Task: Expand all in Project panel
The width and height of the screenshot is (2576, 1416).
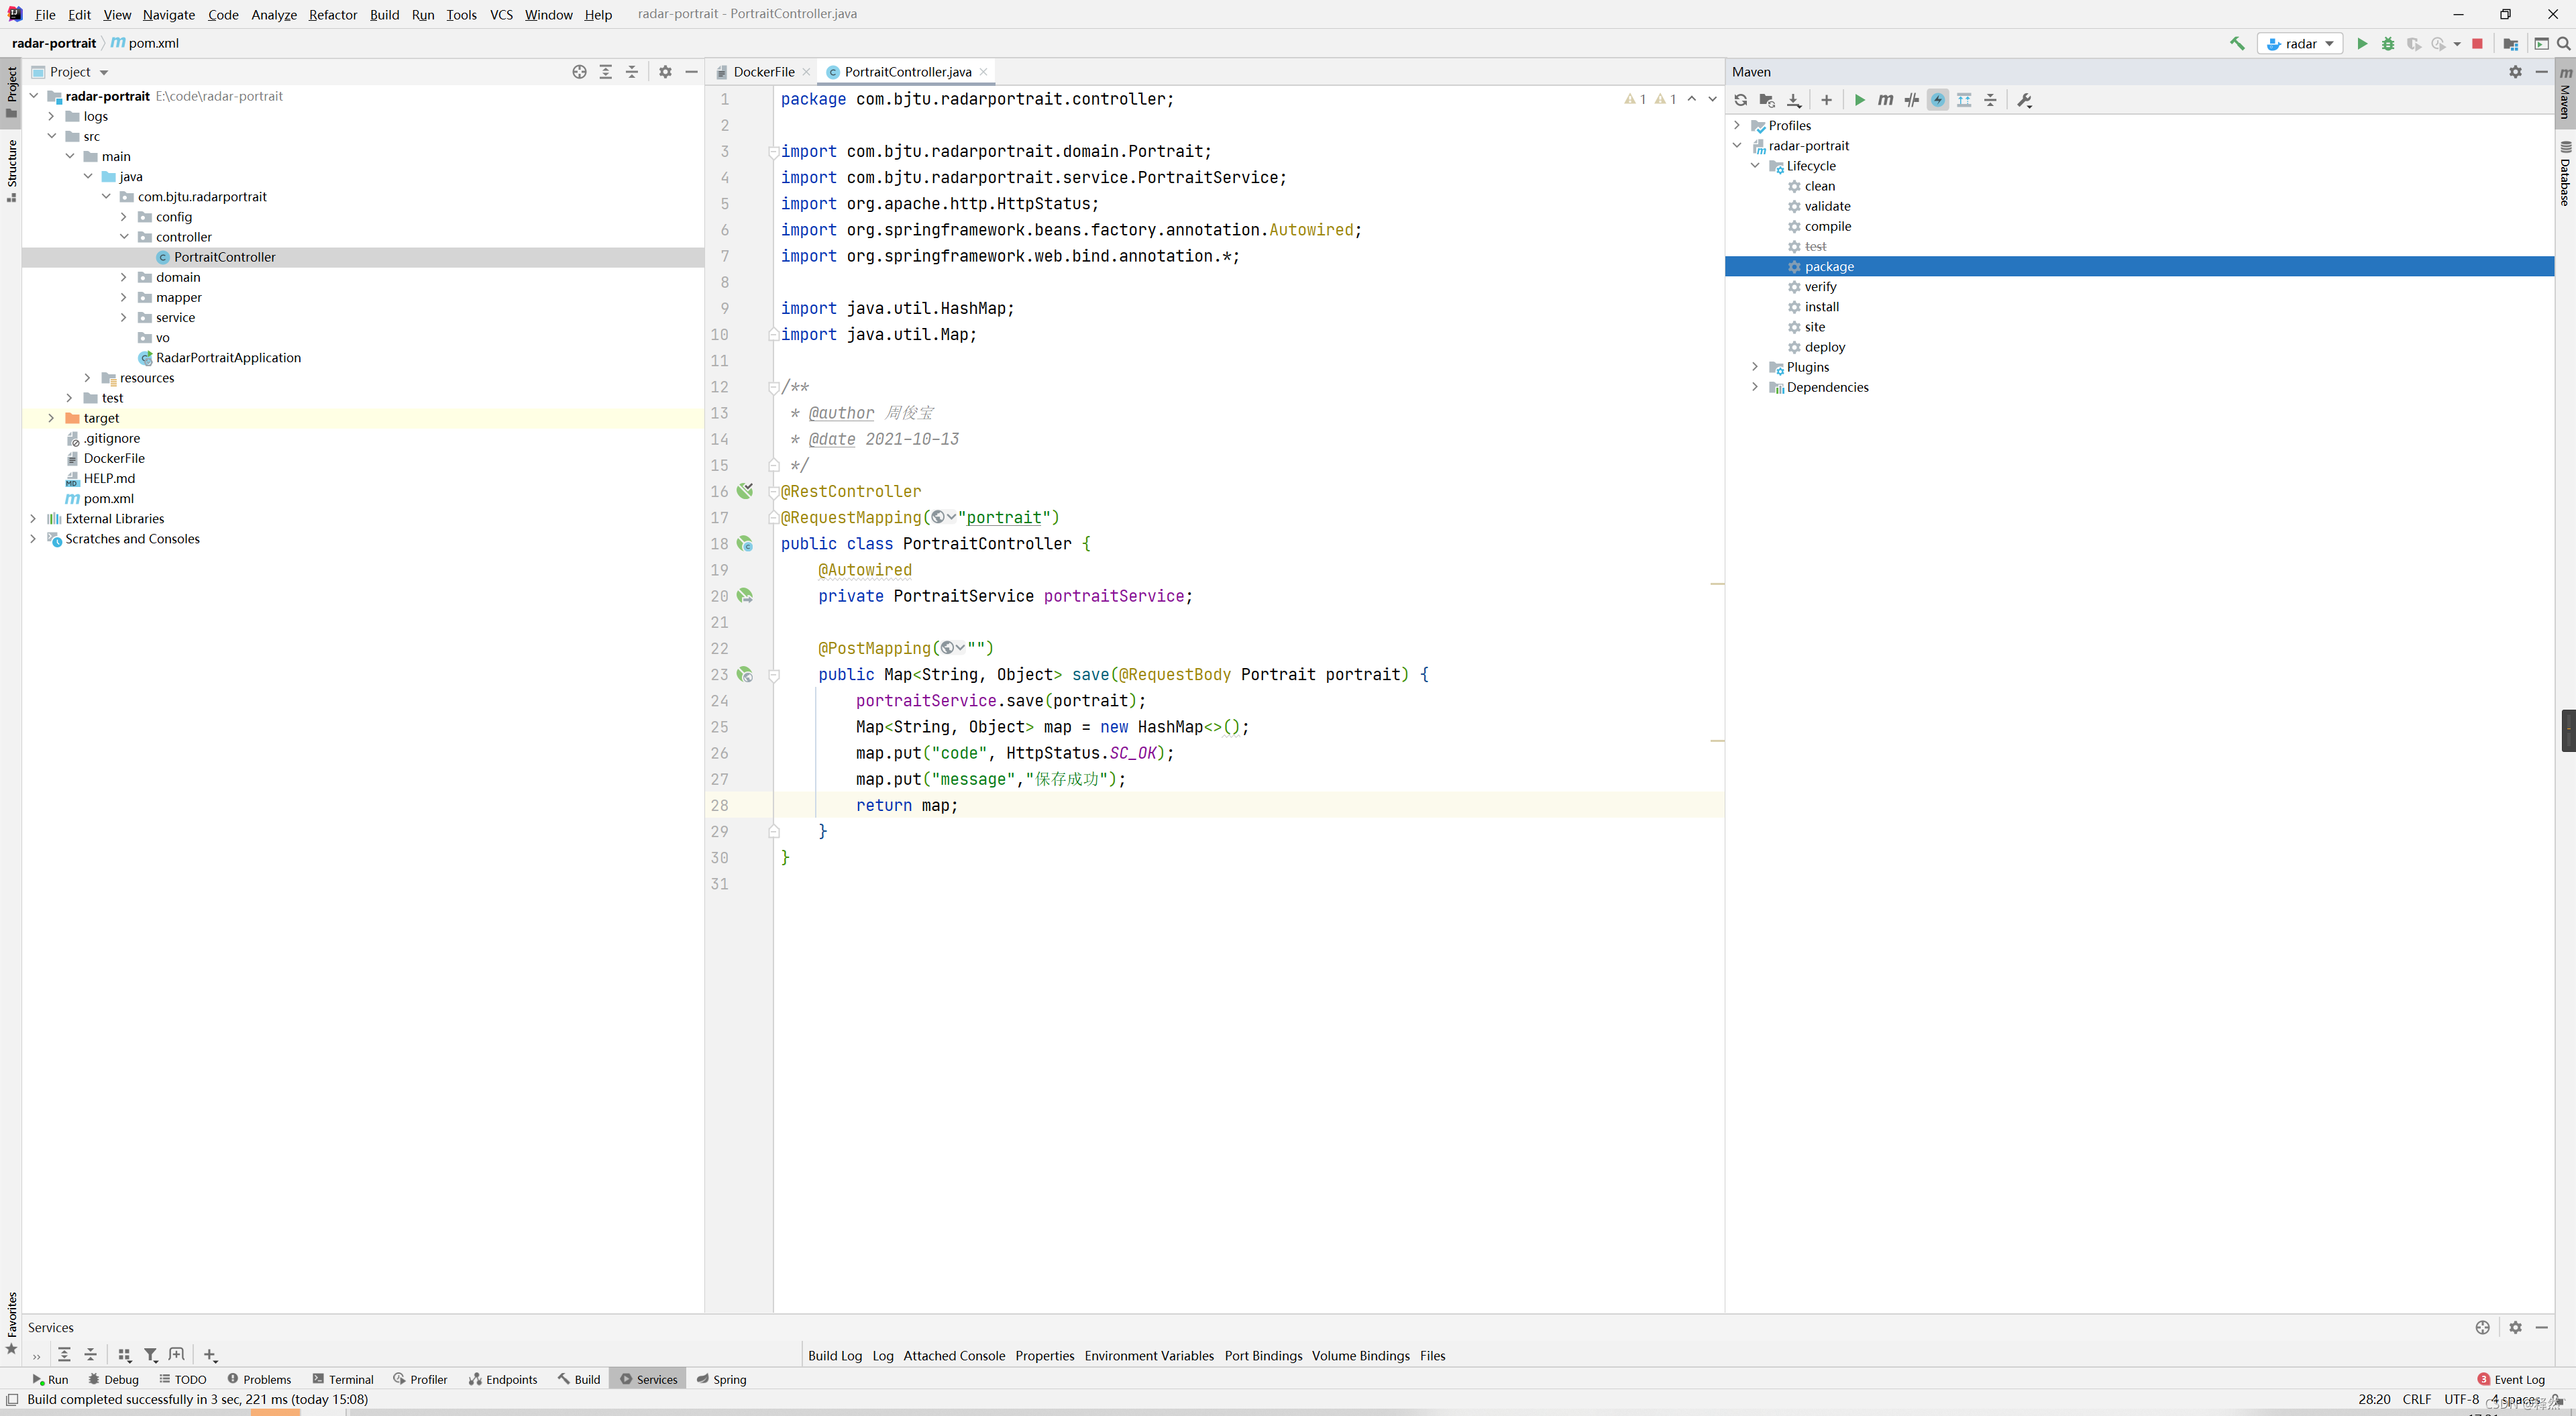Action: pos(606,72)
